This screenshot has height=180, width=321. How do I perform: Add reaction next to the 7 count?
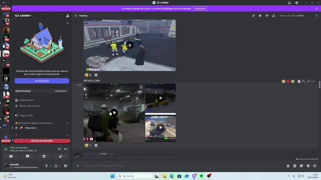point(96,145)
